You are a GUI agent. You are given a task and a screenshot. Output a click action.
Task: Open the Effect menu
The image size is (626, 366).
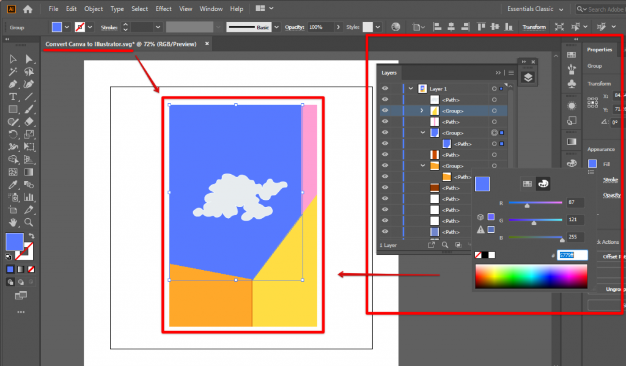point(163,9)
